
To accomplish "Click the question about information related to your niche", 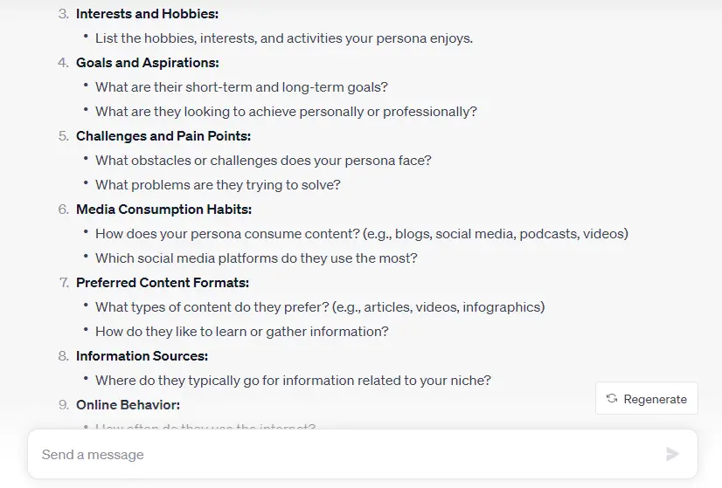I will [x=293, y=381].
